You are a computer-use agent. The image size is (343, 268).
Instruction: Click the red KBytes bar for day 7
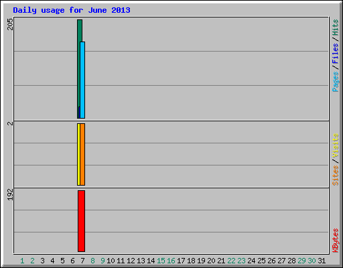(81, 221)
